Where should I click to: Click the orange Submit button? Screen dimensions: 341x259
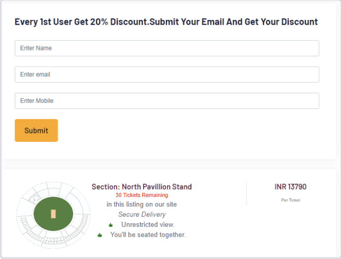point(36,130)
